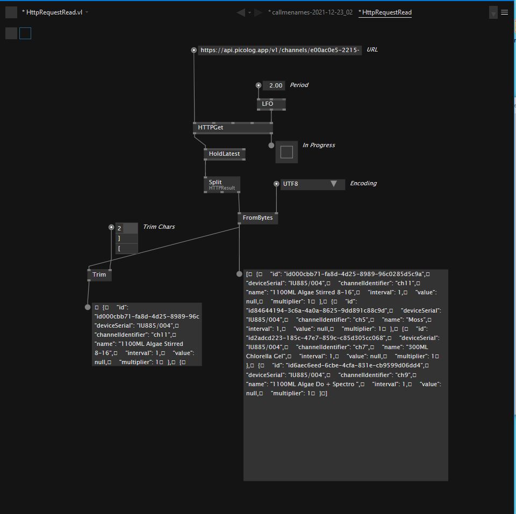Screen dimensions: 516x514
Task: Click the URL pin circle
Action: point(194,50)
